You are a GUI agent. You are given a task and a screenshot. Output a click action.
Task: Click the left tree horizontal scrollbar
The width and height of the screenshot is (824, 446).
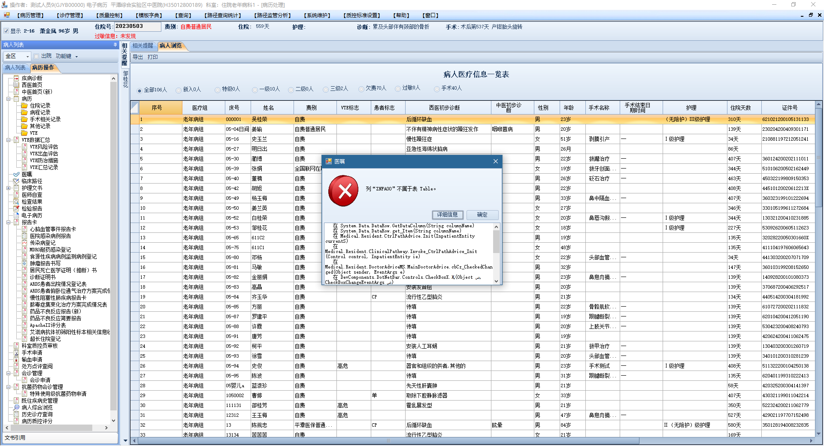pos(57,428)
